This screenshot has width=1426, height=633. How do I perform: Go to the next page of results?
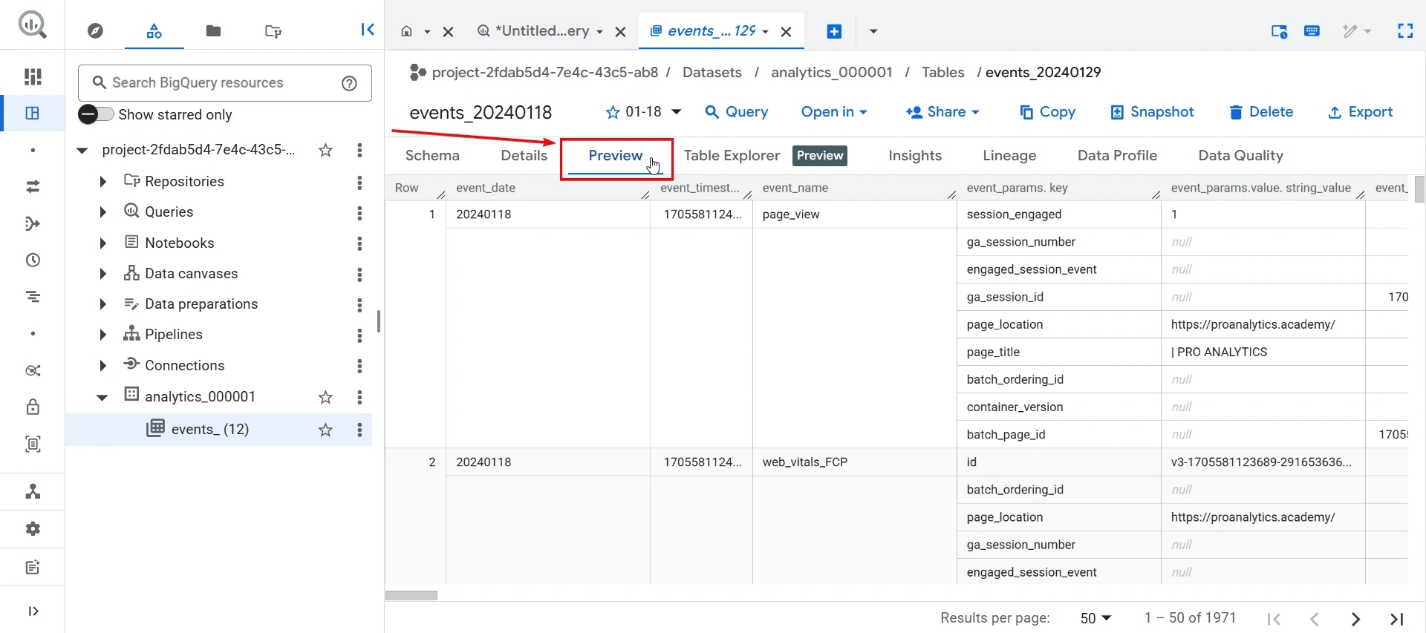(1355, 619)
